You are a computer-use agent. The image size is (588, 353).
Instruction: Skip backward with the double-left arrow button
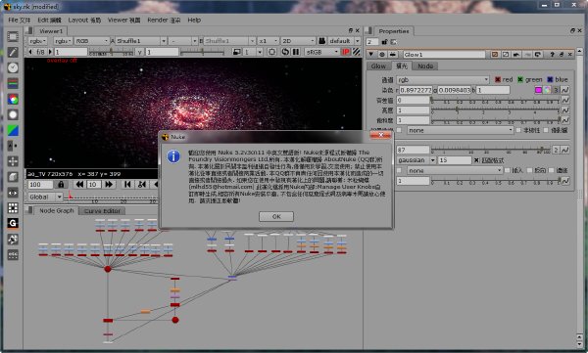click(x=79, y=184)
